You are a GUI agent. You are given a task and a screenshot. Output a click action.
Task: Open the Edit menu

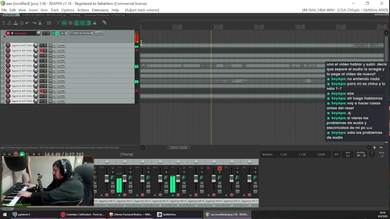12,10
